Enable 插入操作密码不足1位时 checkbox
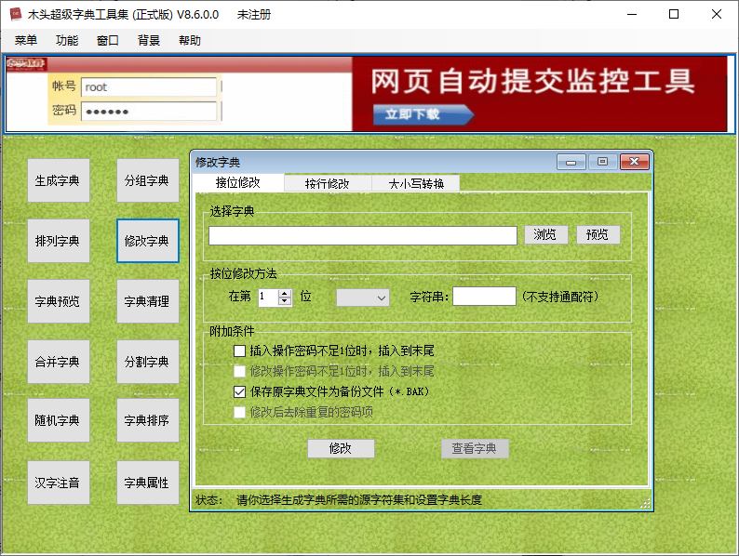739x556 pixels. click(x=240, y=351)
